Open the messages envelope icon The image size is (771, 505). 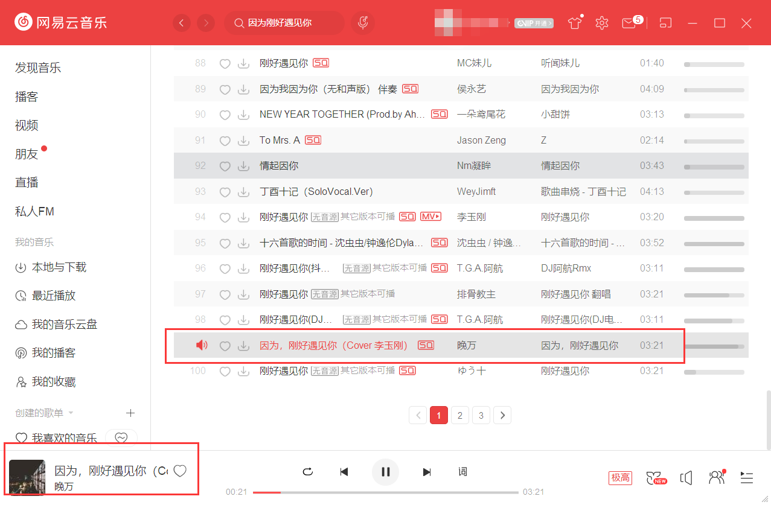point(629,23)
